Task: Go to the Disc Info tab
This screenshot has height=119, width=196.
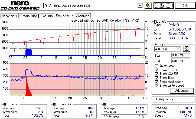Action: 46,16
